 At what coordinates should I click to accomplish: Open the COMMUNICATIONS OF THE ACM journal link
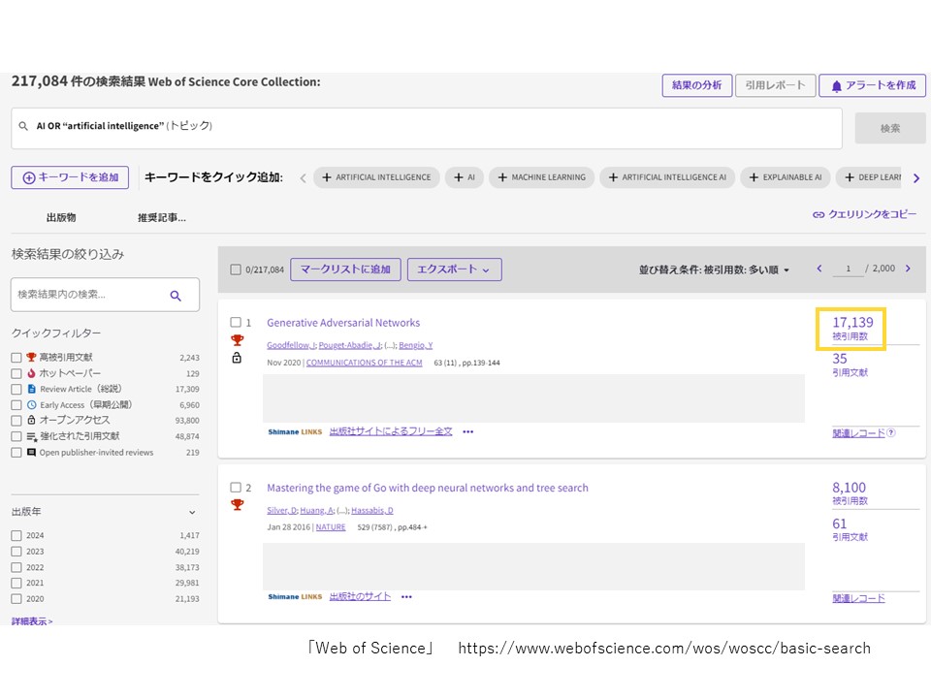[364, 363]
